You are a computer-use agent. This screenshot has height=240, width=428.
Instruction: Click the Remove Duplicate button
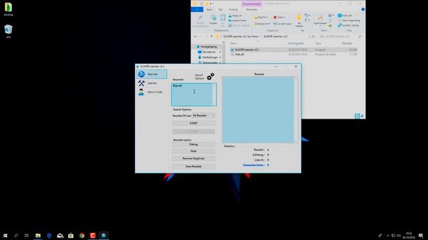[x=193, y=159]
